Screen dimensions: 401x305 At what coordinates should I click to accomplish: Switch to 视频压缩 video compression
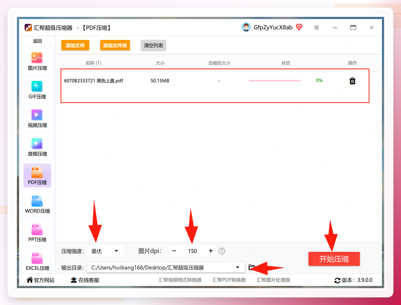coord(37,118)
